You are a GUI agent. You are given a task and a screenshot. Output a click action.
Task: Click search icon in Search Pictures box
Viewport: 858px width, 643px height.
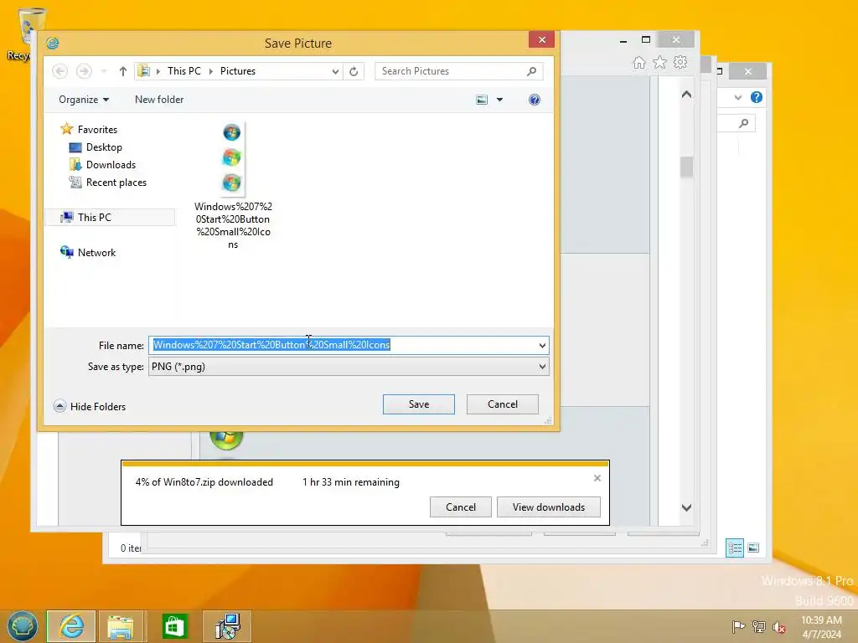click(x=531, y=71)
